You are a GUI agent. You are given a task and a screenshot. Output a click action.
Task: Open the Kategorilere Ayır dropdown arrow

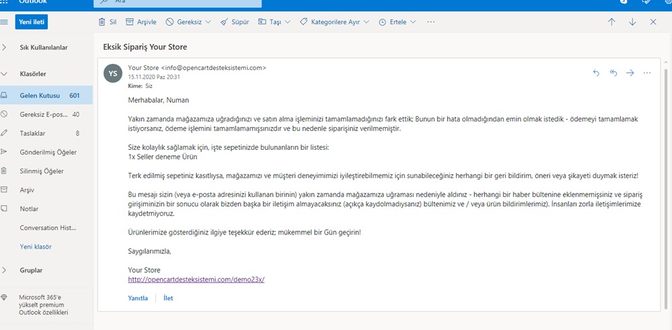(x=366, y=22)
